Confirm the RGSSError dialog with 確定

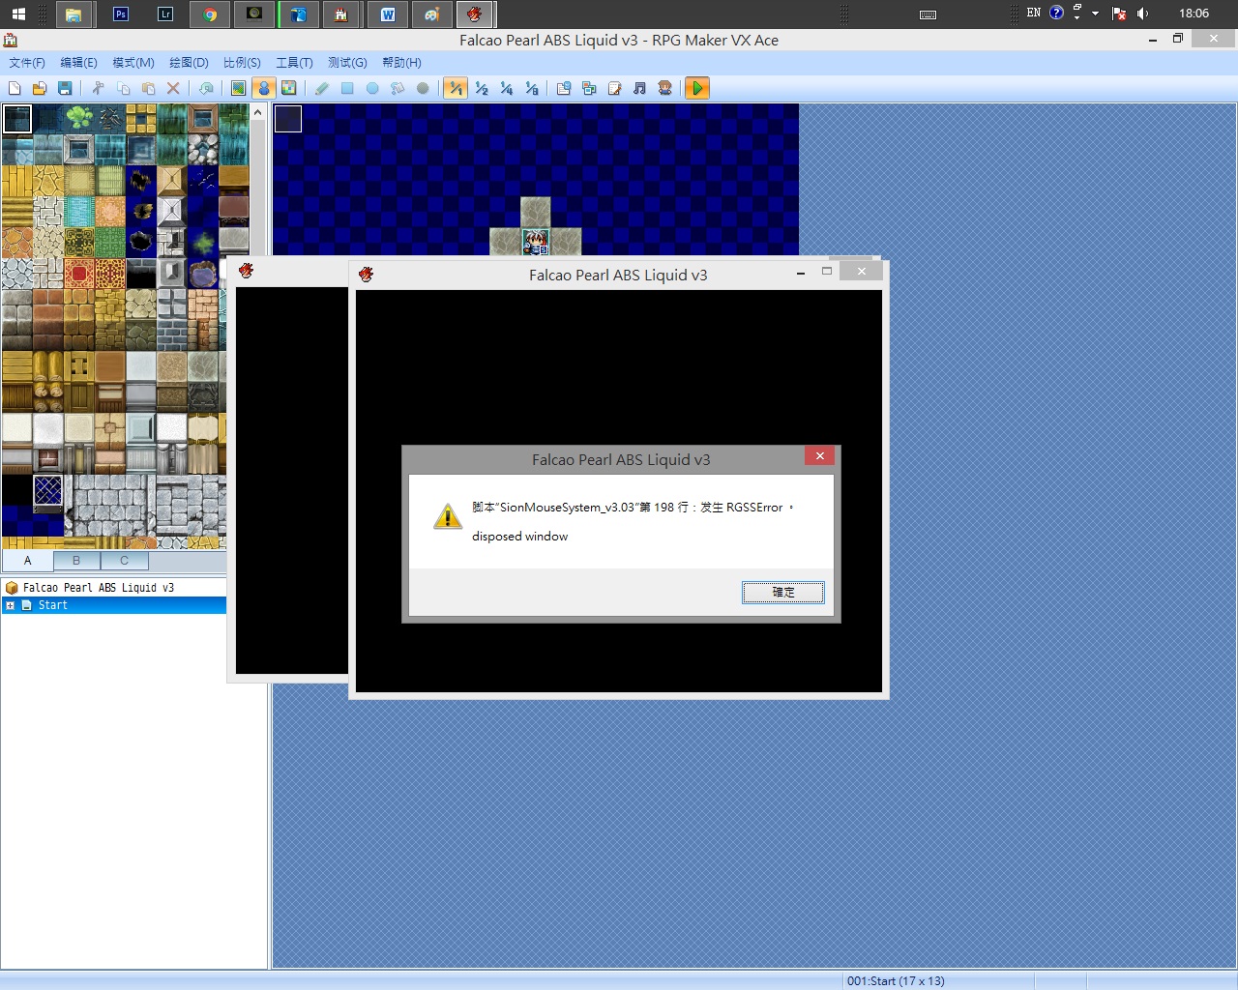coord(783,593)
